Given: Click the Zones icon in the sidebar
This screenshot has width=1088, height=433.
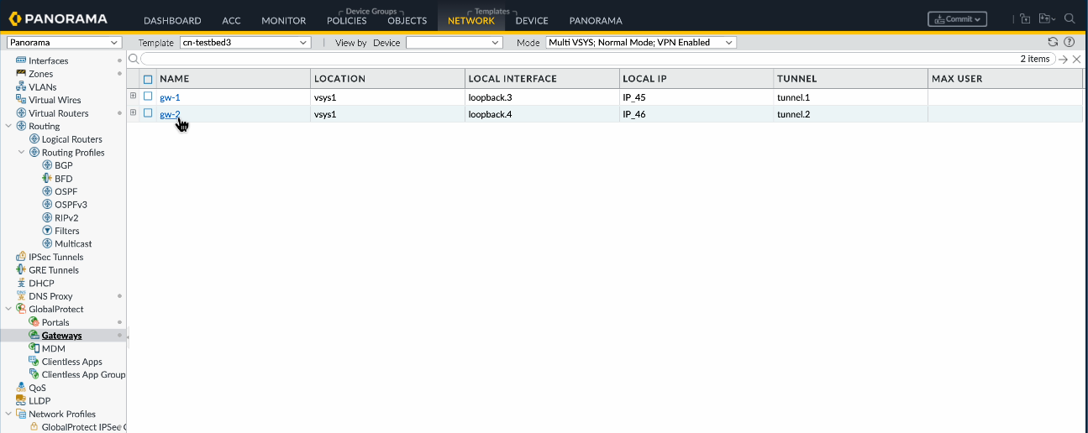Looking at the screenshot, I should point(21,74).
